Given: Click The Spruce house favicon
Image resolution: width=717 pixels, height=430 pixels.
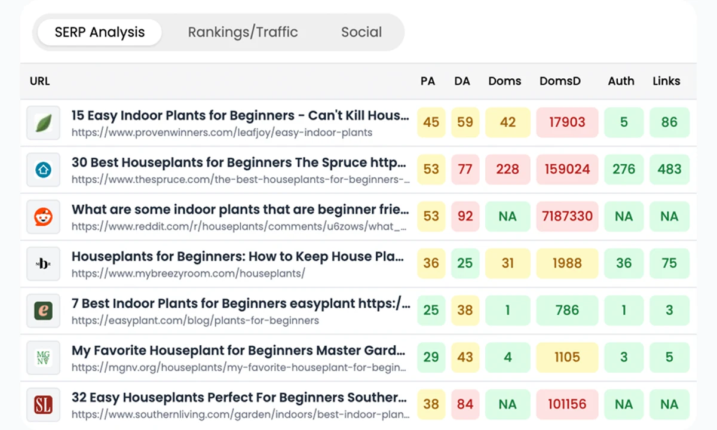Looking at the screenshot, I should (x=44, y=170).
